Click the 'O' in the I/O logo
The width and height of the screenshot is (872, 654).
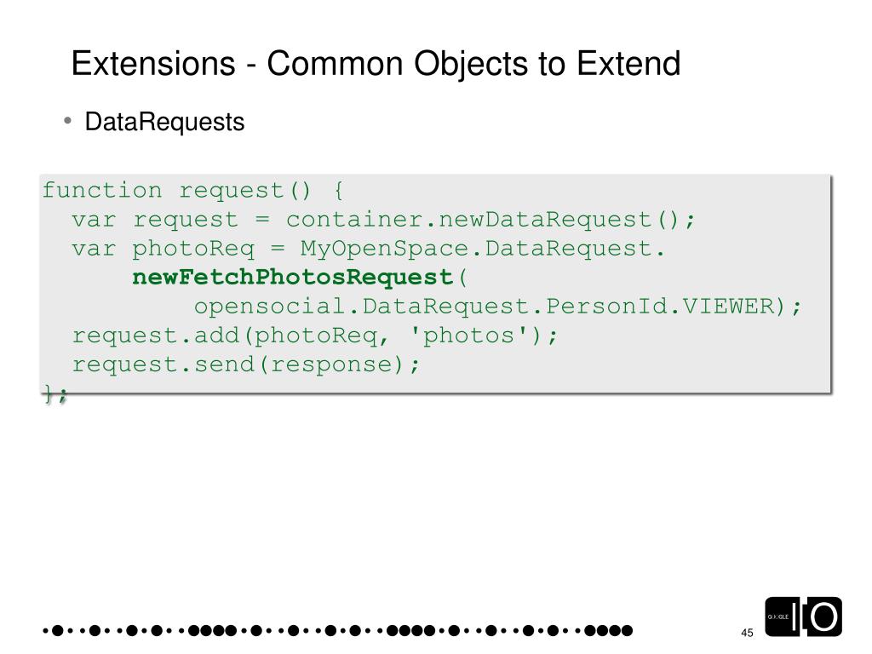824,617
